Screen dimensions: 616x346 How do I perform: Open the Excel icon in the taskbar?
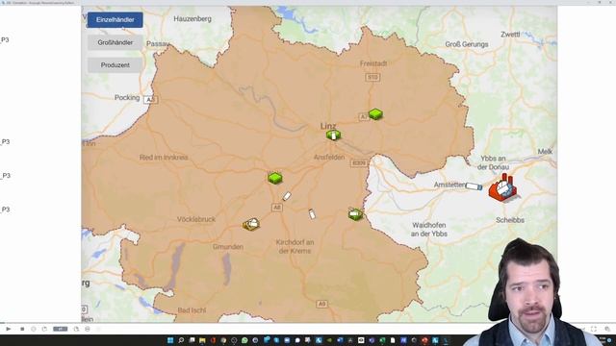(x=382, y=340)
